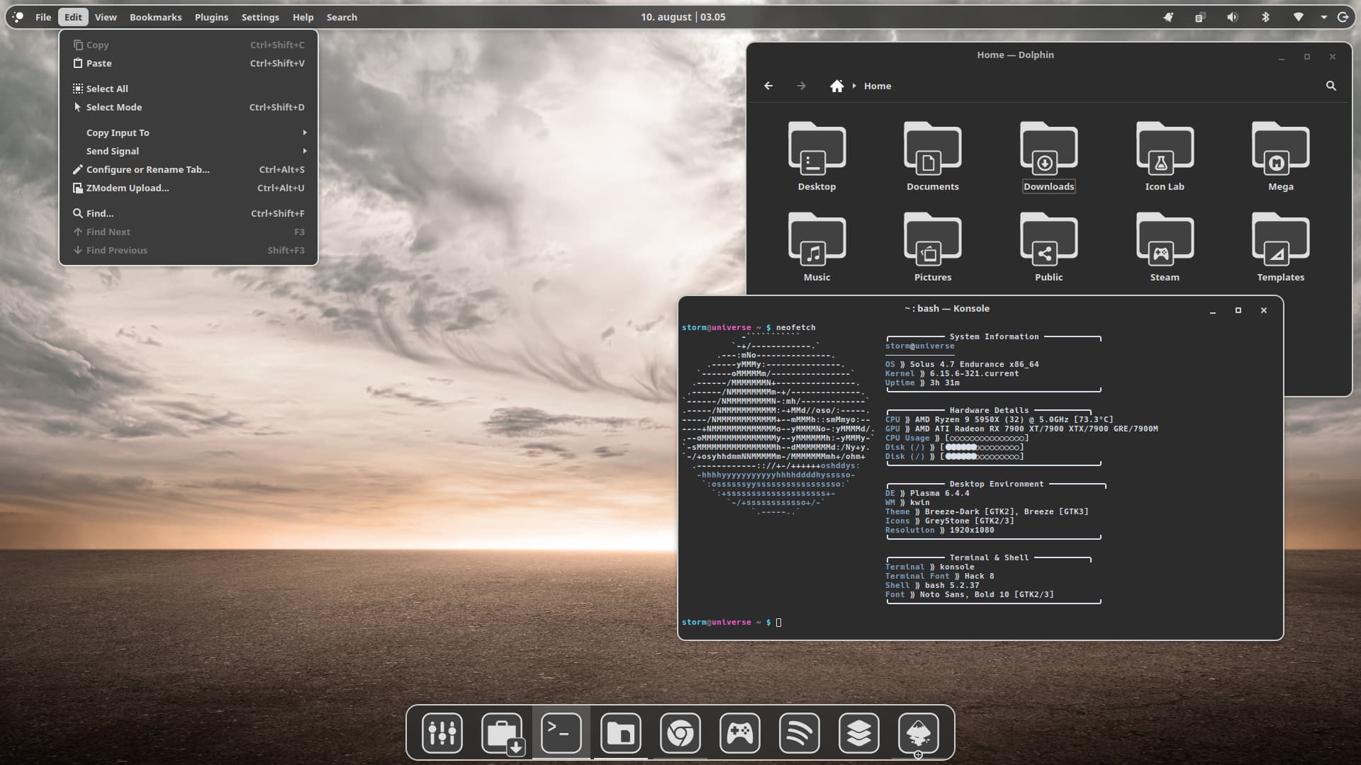Select the Downloads folder
The width and height of the screenshot is (1361, 765).
(x=1048, y=157)
